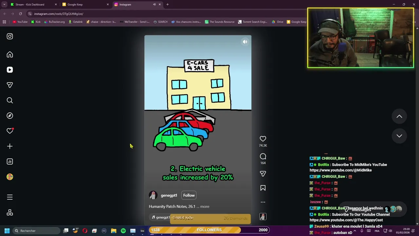Open genegpt1 Original audio link
Viewport: 419px width, 236px height.
click(x=173, y=217)
